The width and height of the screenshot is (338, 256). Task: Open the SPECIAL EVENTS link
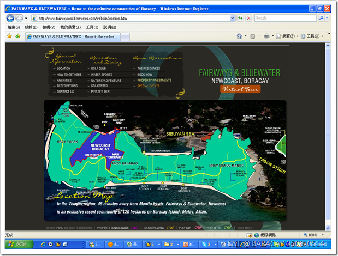pyautogui.click(x=149, y=86)
